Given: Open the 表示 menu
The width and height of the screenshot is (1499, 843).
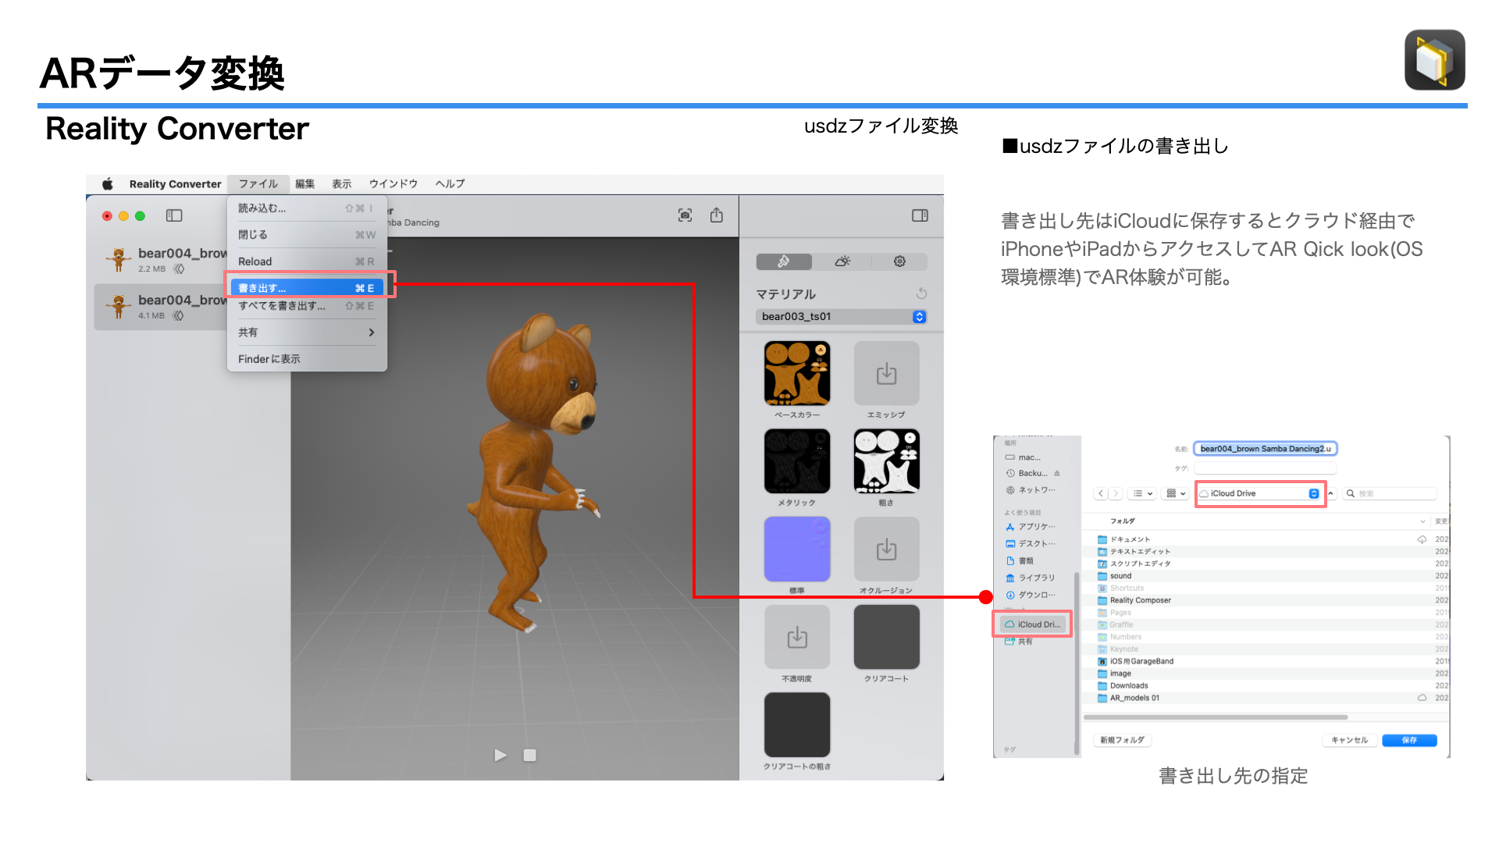Looking at the screenshot, I should (x=341, y=183).
